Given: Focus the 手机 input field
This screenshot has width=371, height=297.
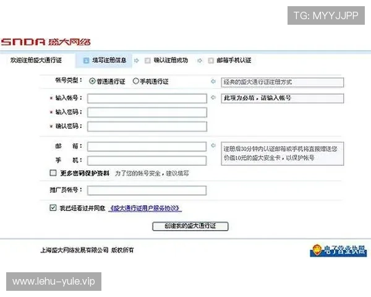Looking at the screenshot, I should click(147, 161).
